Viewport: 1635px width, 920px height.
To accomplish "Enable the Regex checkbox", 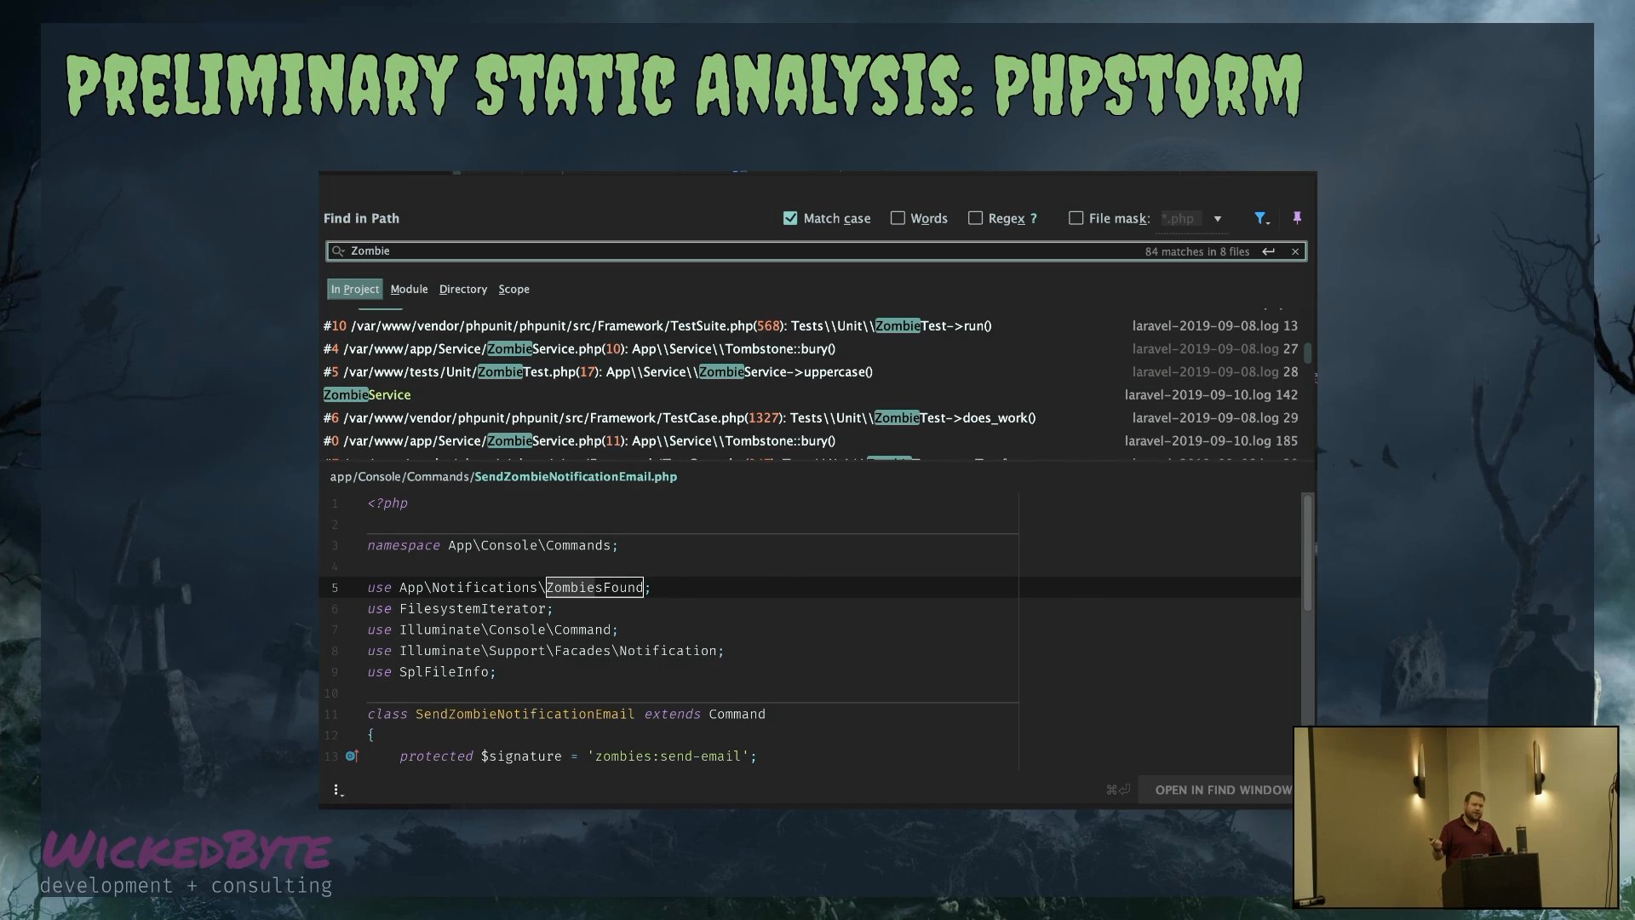I will click(976, 218).
